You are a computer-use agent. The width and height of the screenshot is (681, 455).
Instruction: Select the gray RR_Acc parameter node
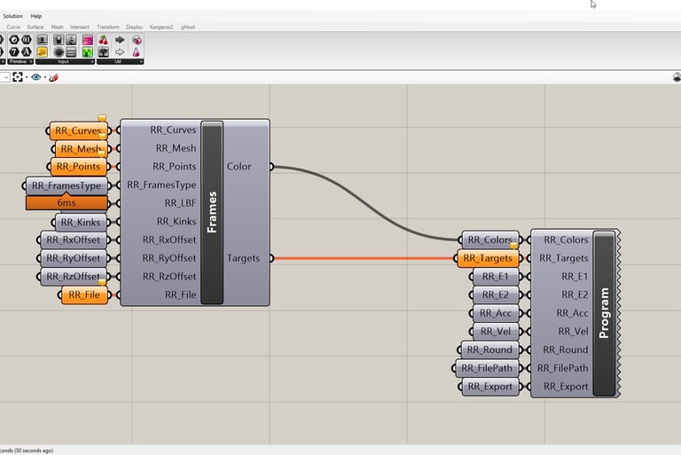pos(496,313)
